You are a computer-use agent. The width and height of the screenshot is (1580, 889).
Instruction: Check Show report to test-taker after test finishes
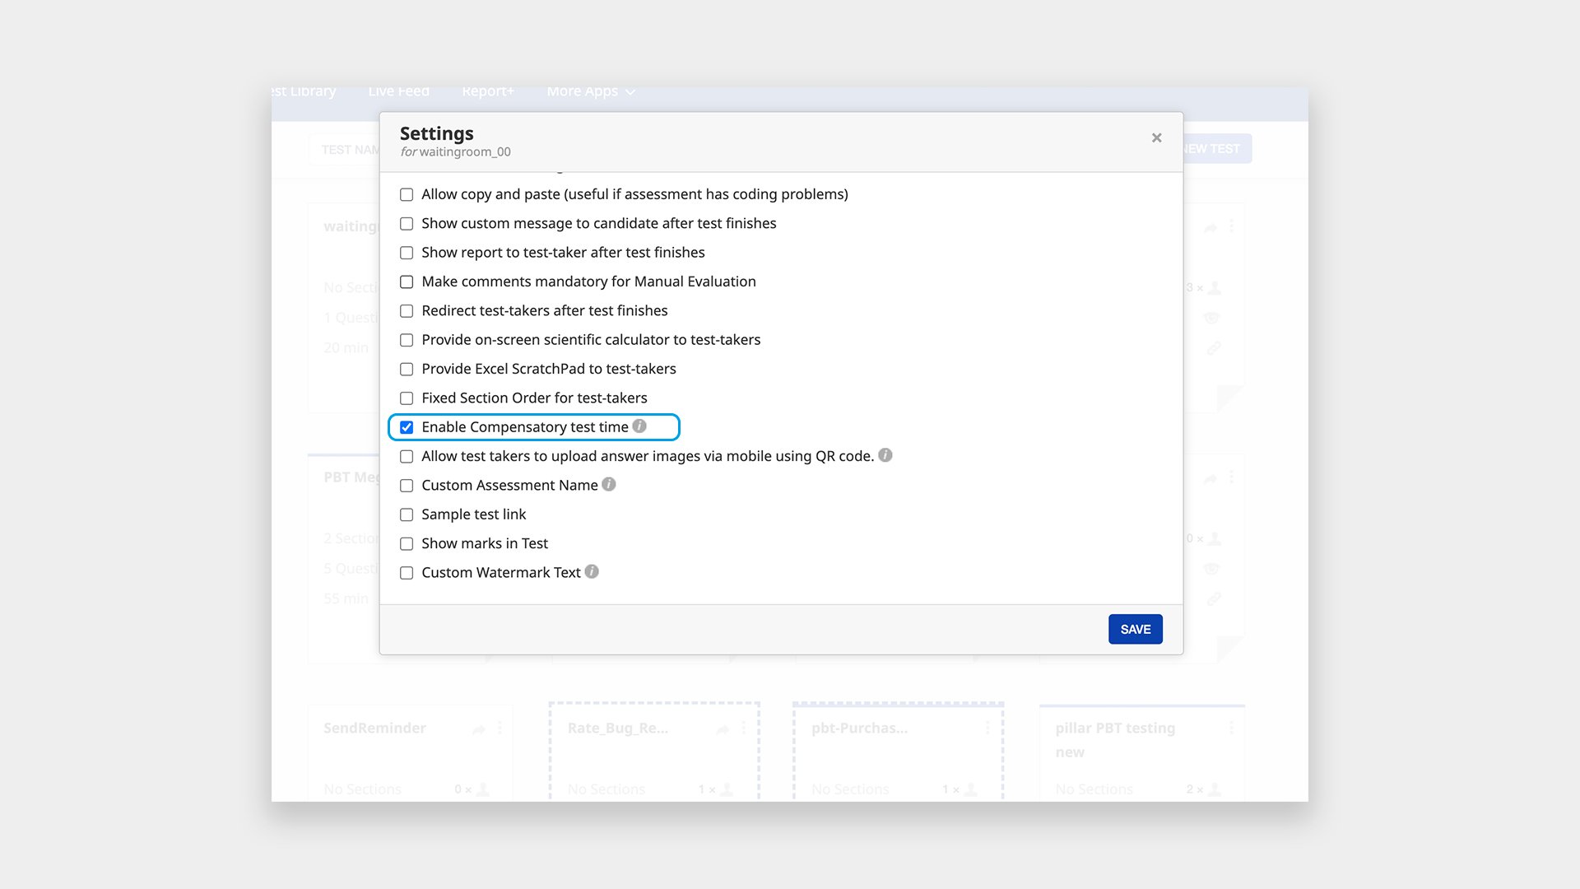tap(407, 253)
